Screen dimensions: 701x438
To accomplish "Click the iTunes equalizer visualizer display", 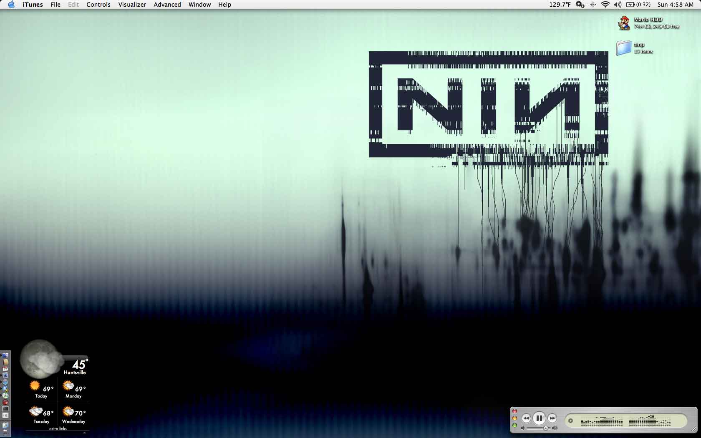I will point(626,421).
